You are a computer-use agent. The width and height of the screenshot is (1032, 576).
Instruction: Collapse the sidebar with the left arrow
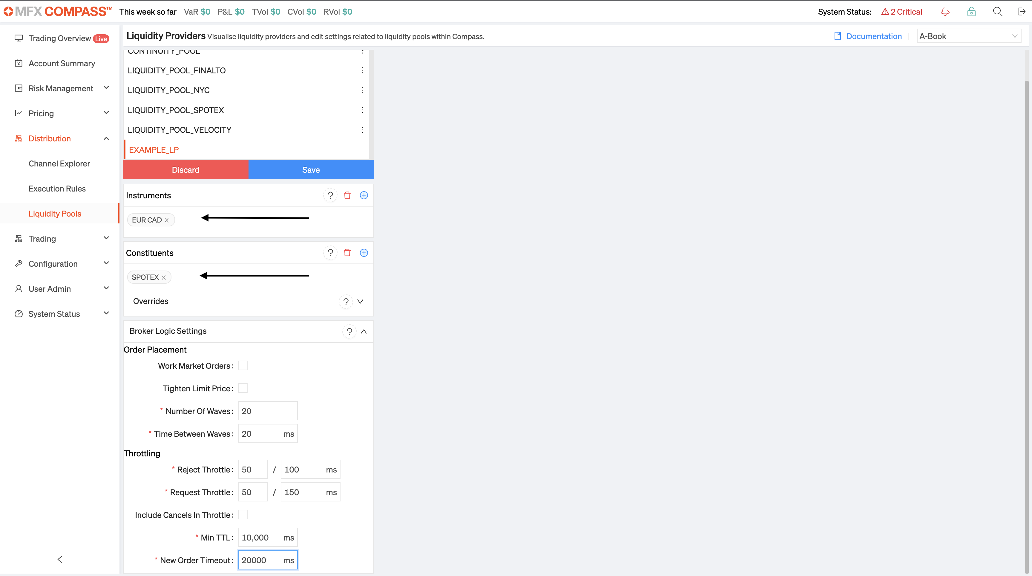click(x=60, y=559)
